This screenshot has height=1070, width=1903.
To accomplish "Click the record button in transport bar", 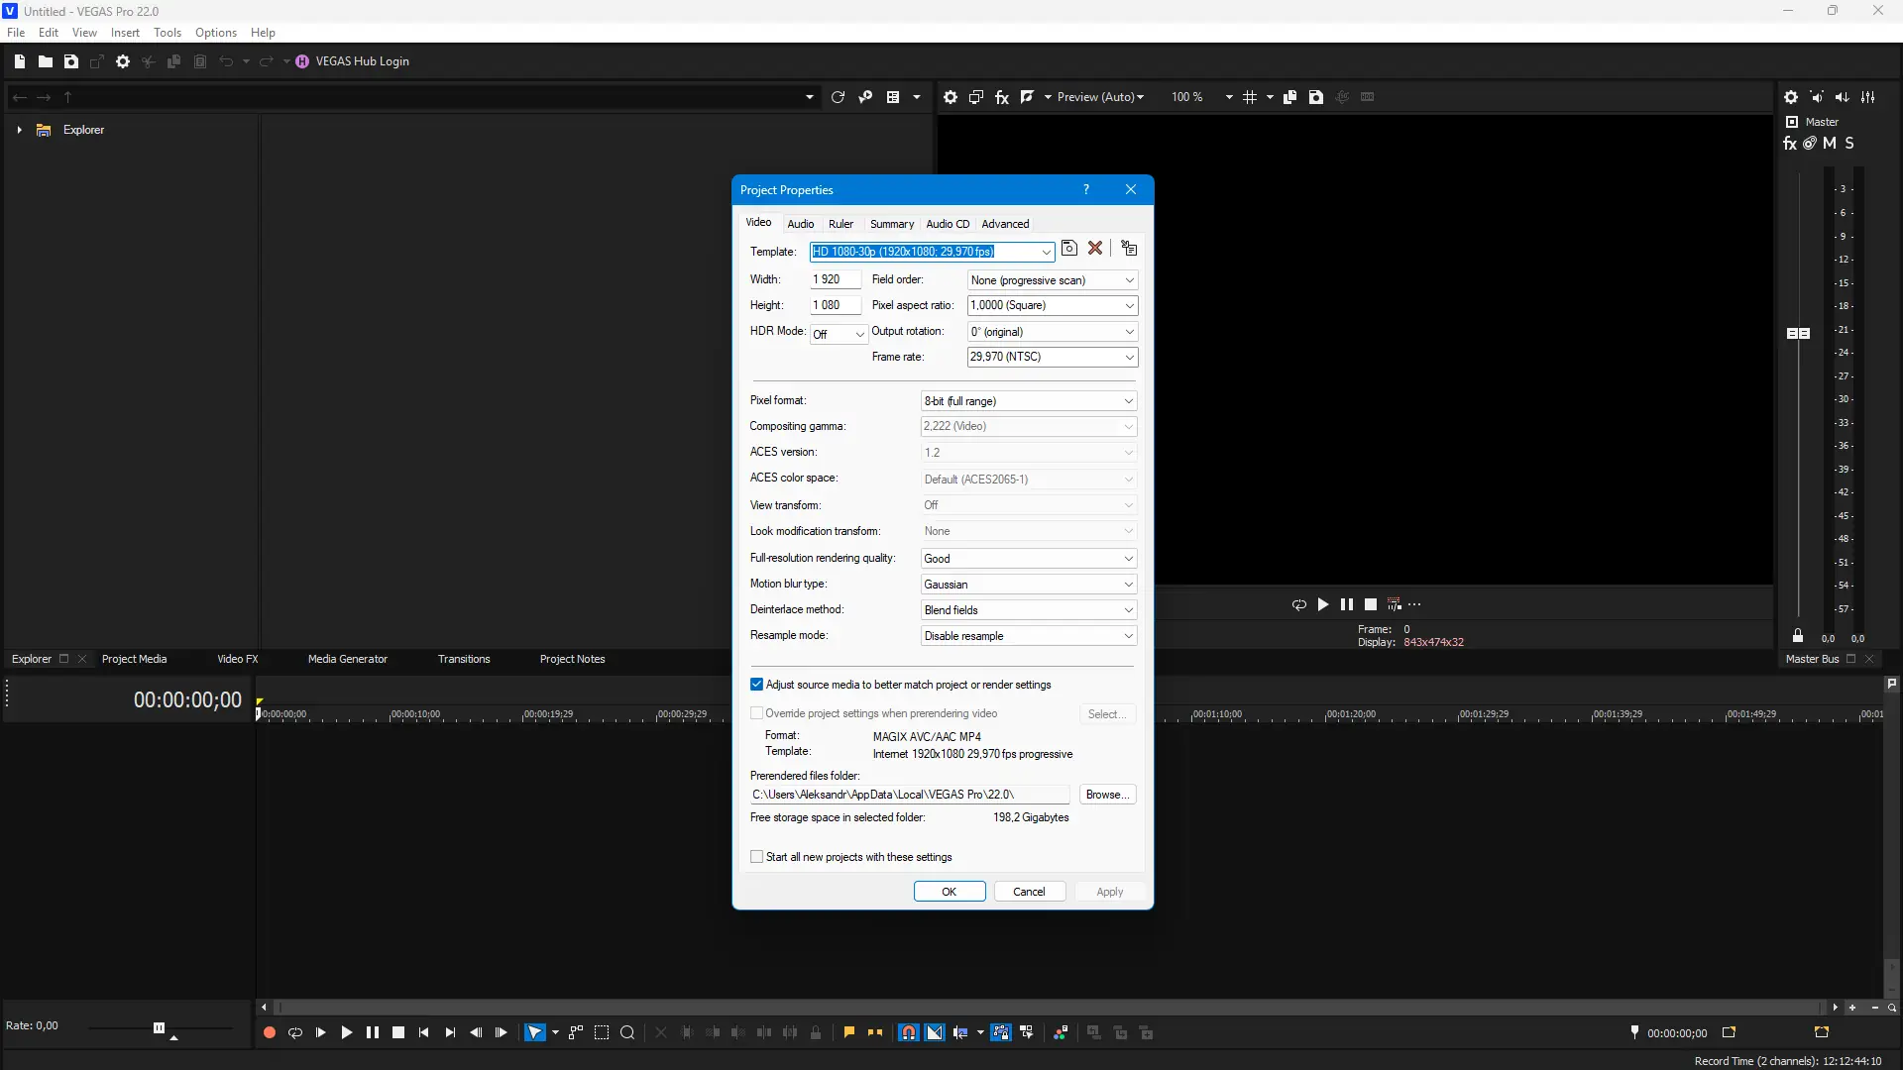I will (x=269, y=1032).
